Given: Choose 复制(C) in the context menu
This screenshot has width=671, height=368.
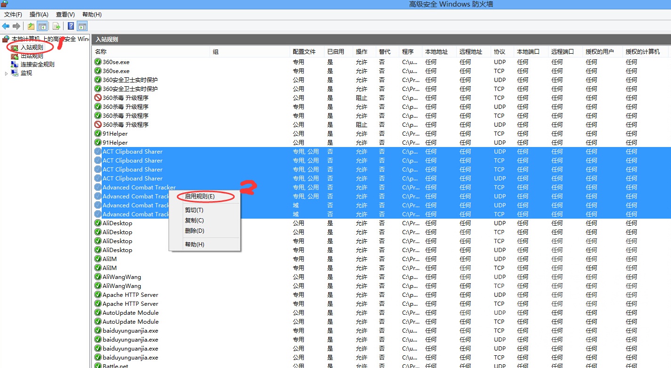Looking at the screenshot, I should (205, 221).
